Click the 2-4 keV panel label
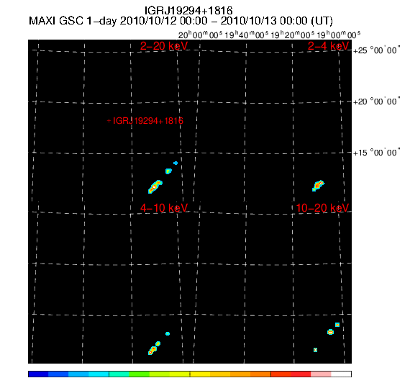 pyautogui.click(x=328, y=46)
